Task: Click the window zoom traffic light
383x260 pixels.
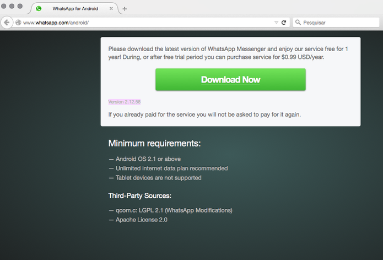Action: click(20, 6)
